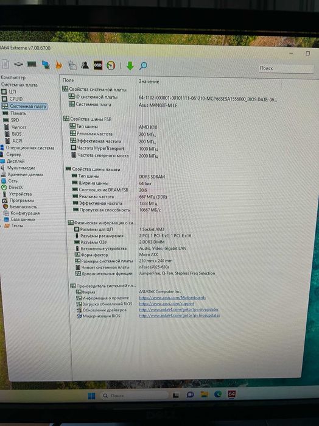Open the asus.com/Motherboards link
The height and width of the screenshot is (426, 319).
(172, 298)
